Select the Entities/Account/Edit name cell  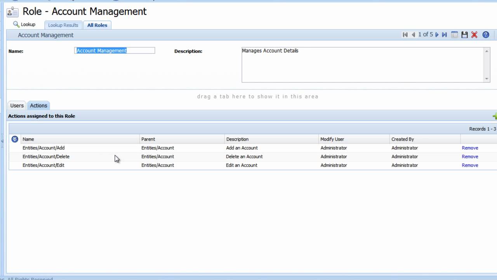43,165
